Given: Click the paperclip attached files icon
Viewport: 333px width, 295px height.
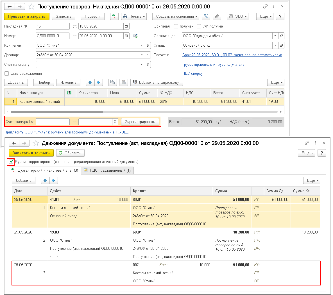Looking at the screenshot, I should (217, 17).
